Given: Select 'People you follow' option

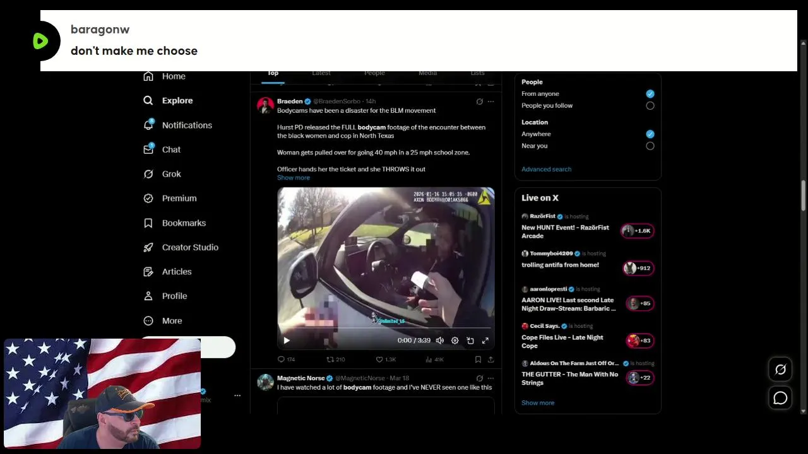Looking at the screenshot, I should coord(650,106).
